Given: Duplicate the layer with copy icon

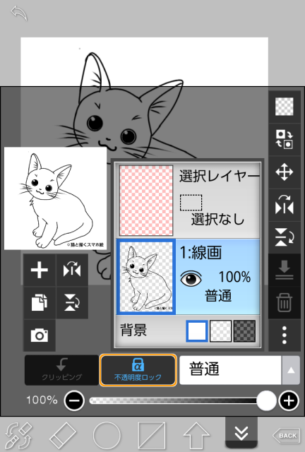Looking at the screenshot, I should tap(40, 303).
